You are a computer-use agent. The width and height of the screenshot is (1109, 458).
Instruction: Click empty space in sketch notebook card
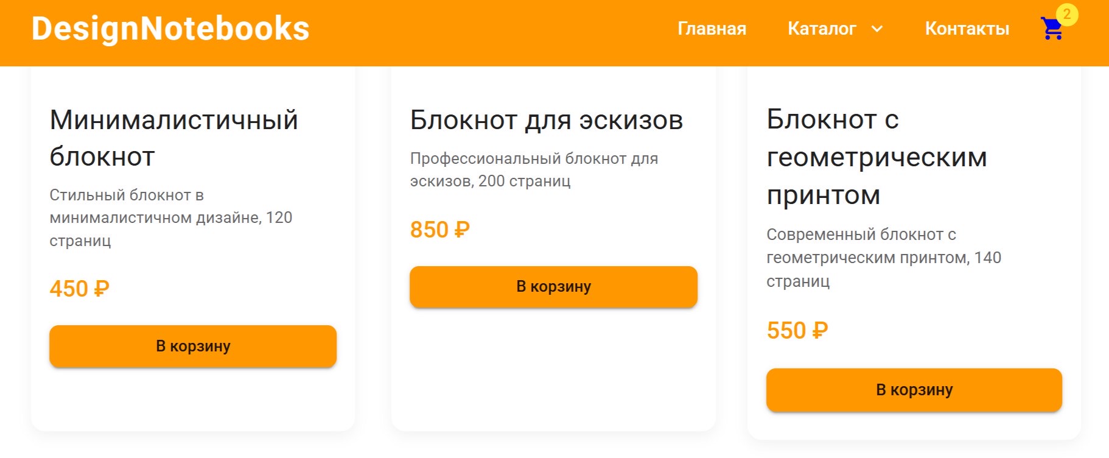click(553, 372)
